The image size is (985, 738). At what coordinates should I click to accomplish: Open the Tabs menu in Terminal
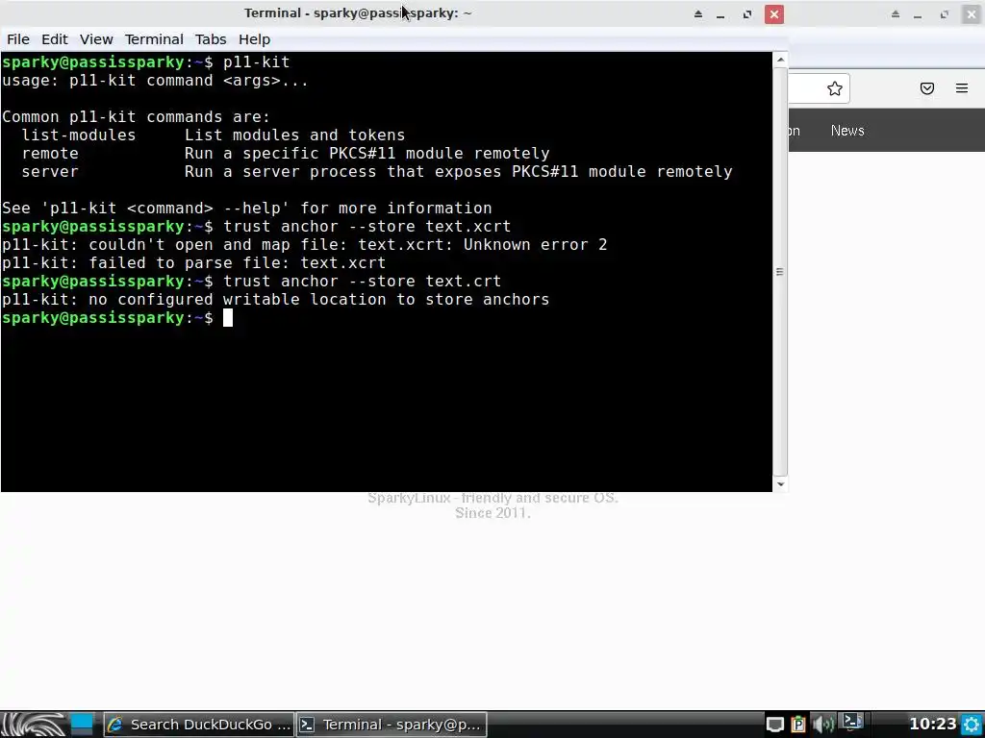coord(211,38)
